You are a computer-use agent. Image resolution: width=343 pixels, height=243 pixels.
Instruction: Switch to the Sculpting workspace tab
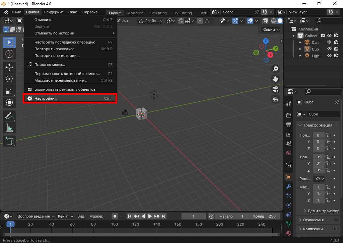tap(158, 13)
